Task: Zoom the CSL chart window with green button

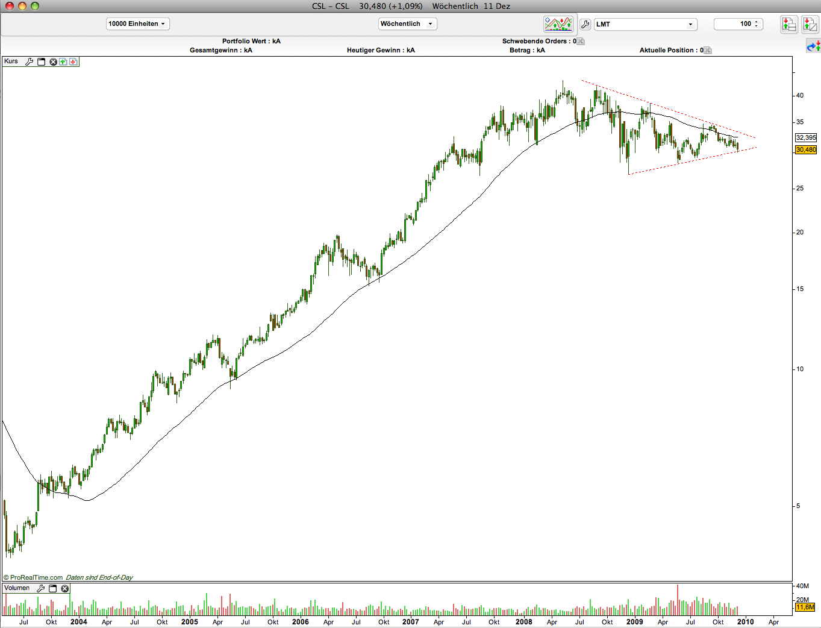Action: point(35,6)
